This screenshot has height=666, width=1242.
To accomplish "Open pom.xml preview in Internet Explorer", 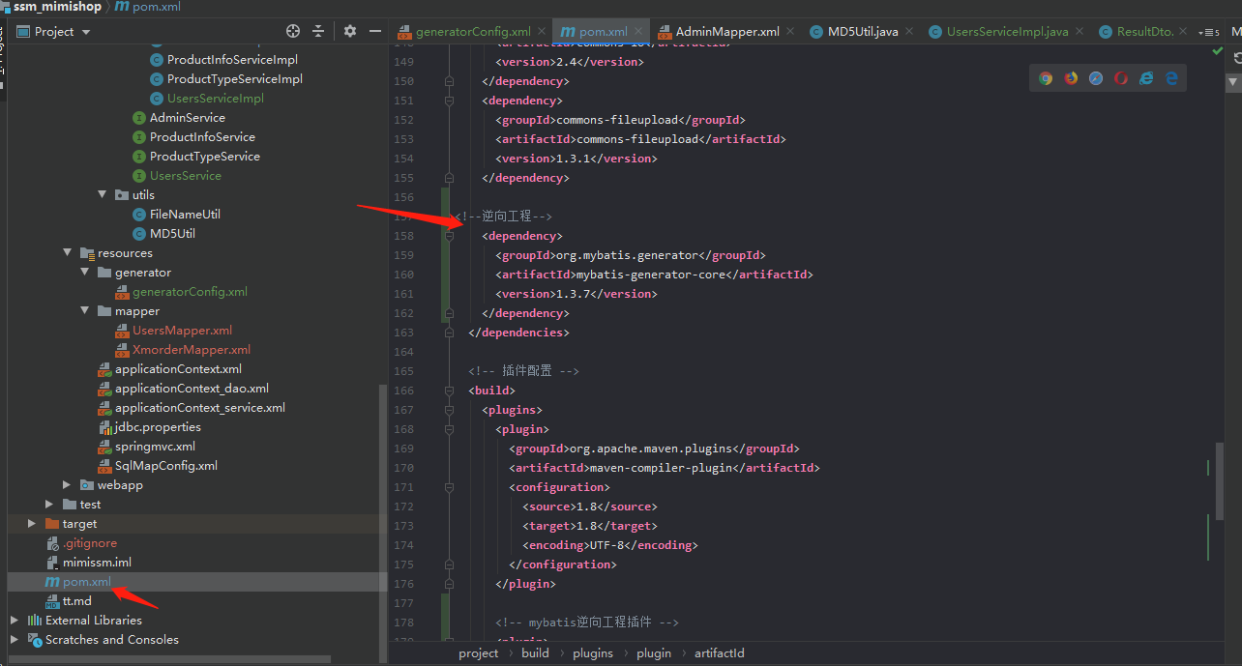I will (x=1146, y=78).
